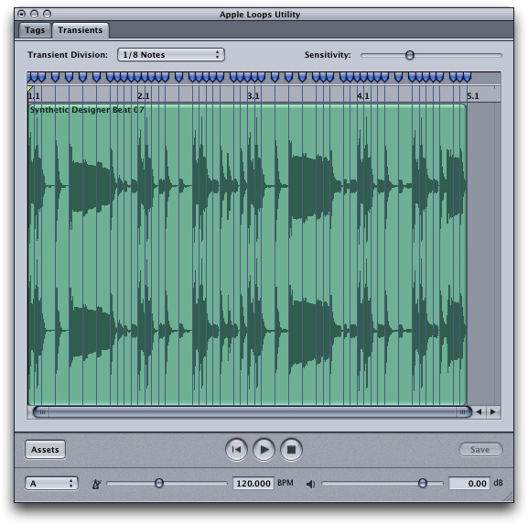Click the Sensitivity slider handle
528x525 pixels.
409,55
